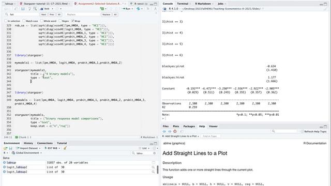Switch to the labsup editor tab

(9, 4)
